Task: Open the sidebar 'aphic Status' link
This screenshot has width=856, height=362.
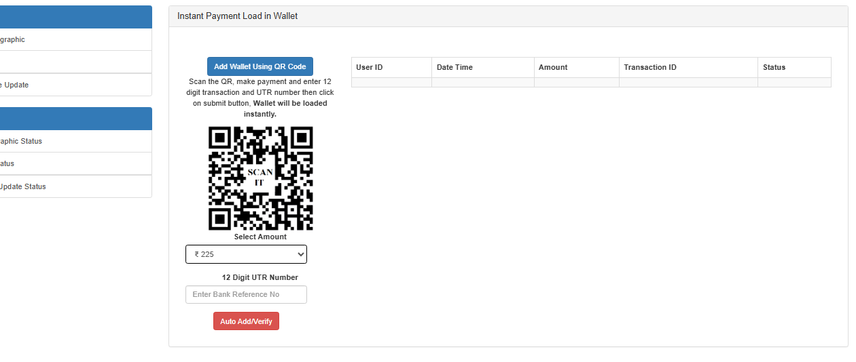Action: tap(75, 141)
